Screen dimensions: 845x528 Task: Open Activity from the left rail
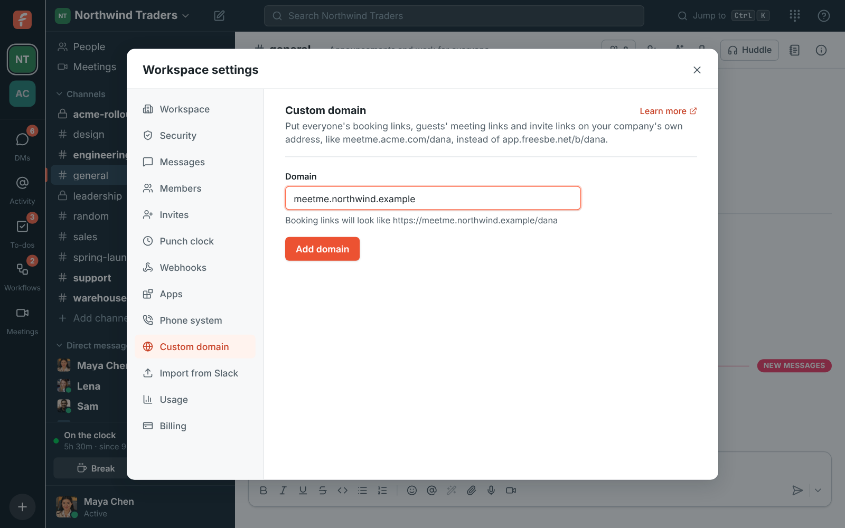pyautogui.click(x=22, y=190)
